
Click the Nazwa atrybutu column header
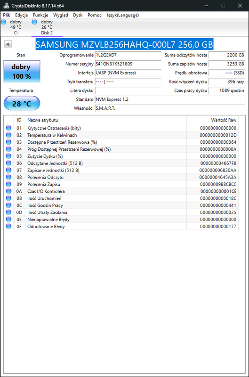tap(105, 120)
